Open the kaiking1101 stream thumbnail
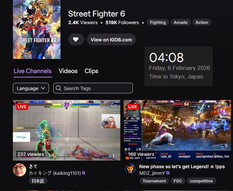The image size is (233, 191). tap(66, 130)
